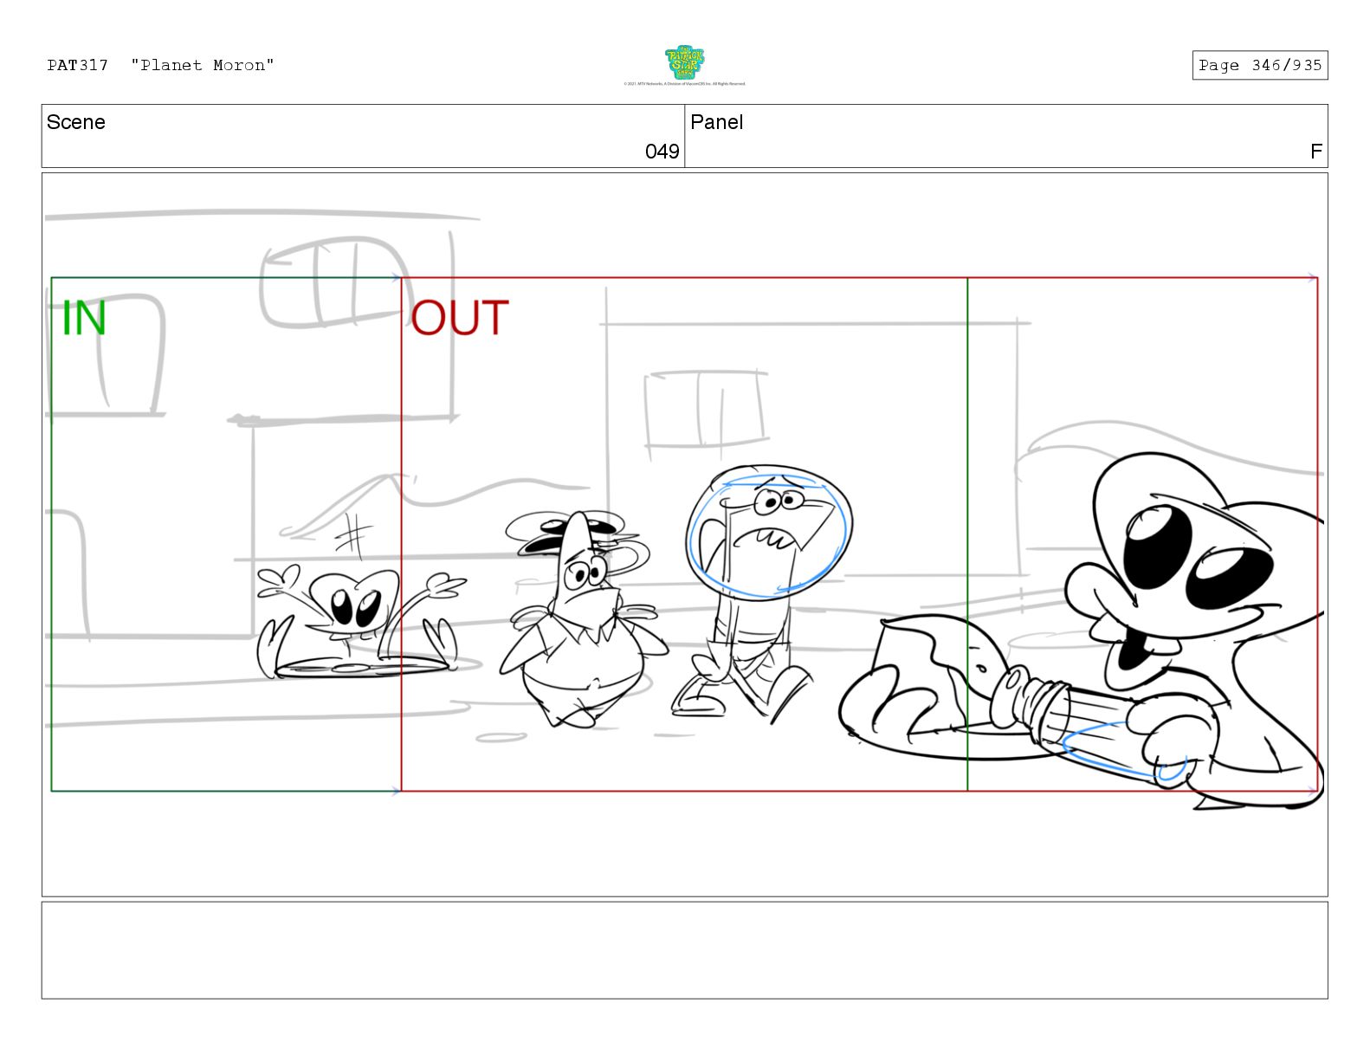Click the scene number '049'

click(x=662, y=152)
